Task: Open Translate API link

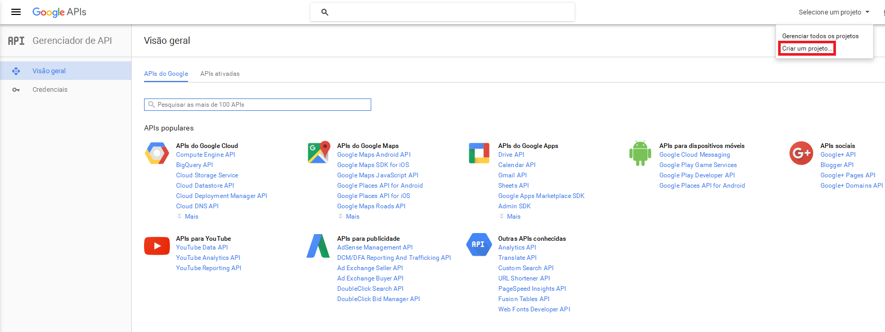Action: pyautogui.click(x=517, y=258)
